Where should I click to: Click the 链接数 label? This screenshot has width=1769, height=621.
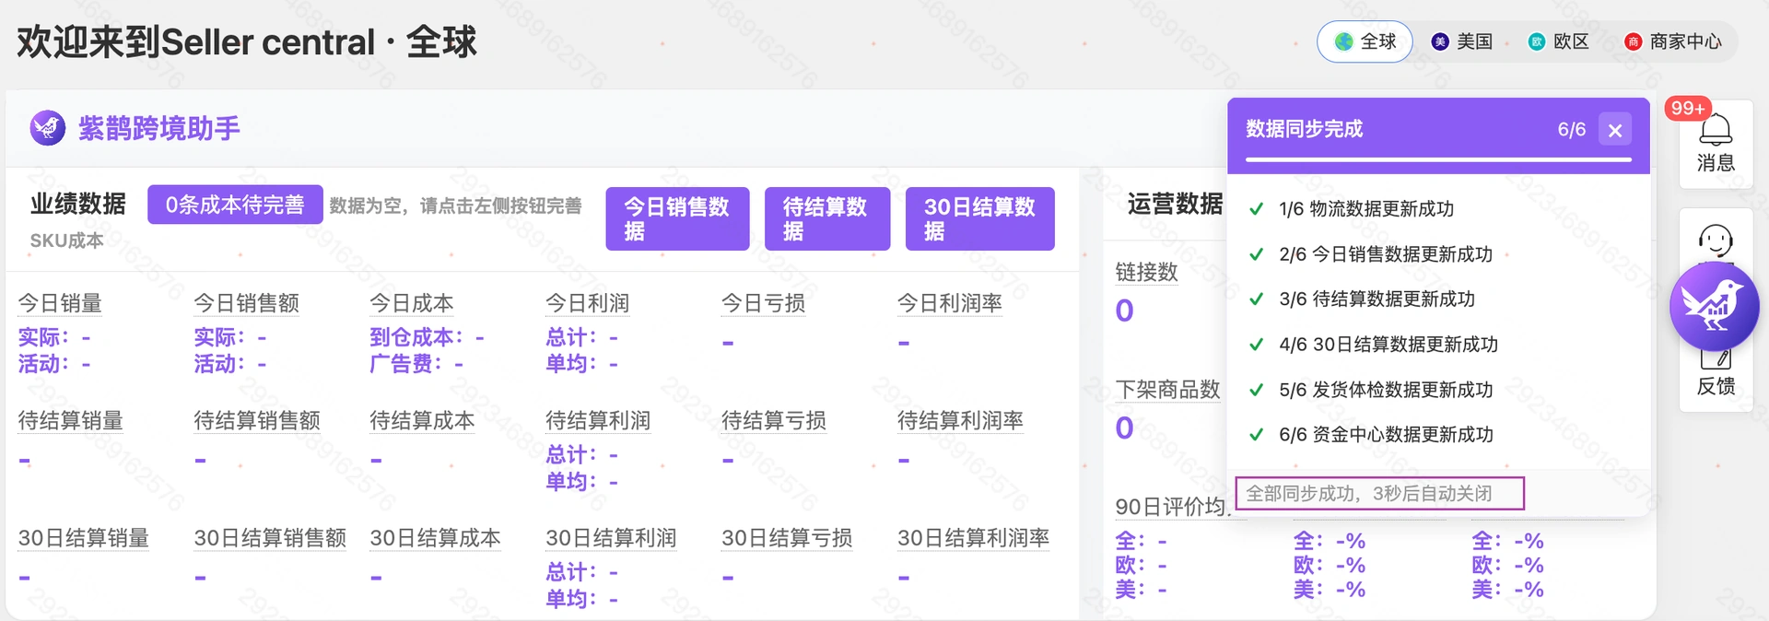point(1147,272)
